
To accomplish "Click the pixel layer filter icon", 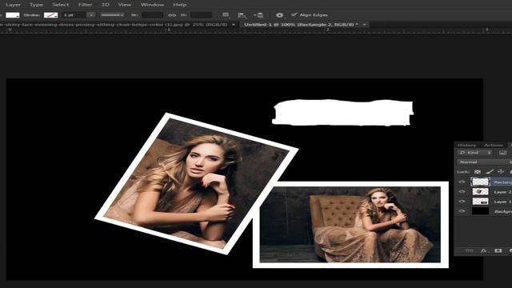I will pyautogui.click(x=502, y=153).
